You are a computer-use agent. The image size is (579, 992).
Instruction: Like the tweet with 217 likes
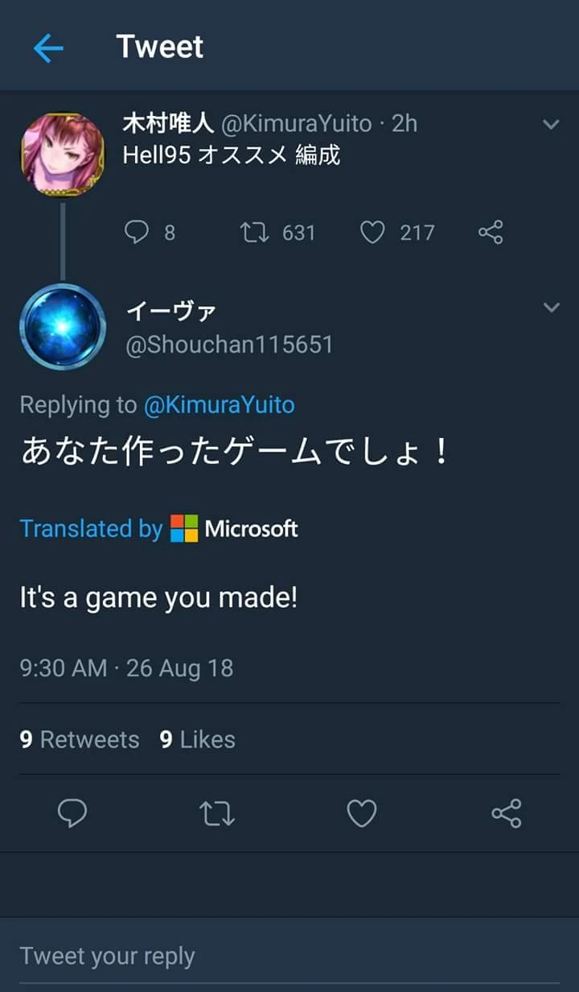372,233
